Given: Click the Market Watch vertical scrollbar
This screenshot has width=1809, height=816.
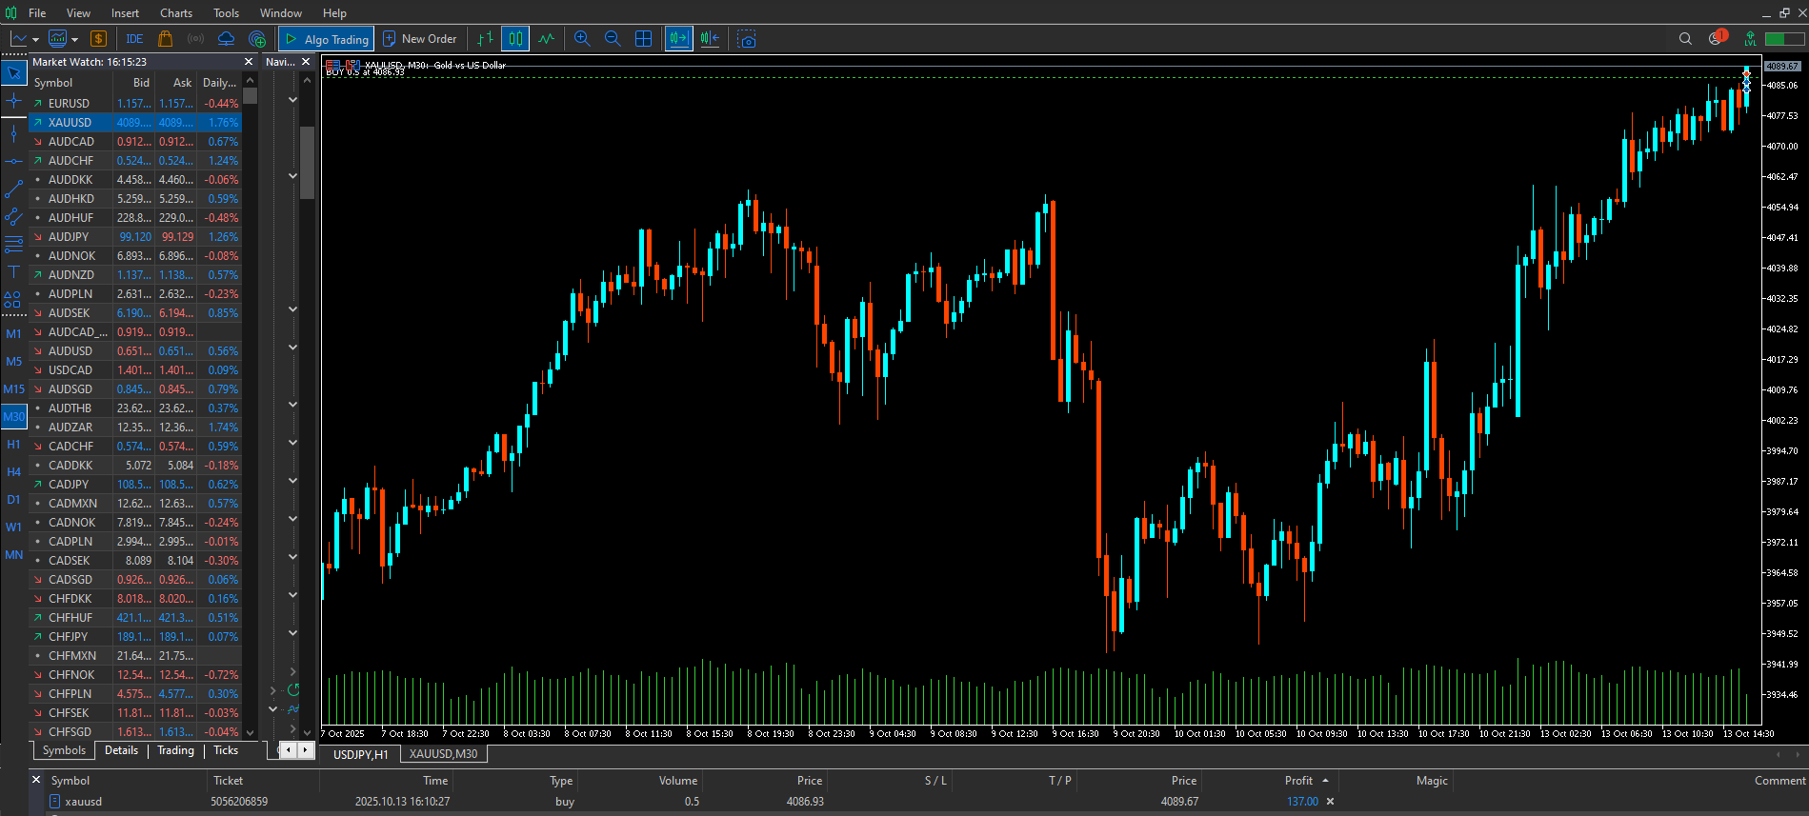Looking at the screenshot, I should [x=251, y=409].
